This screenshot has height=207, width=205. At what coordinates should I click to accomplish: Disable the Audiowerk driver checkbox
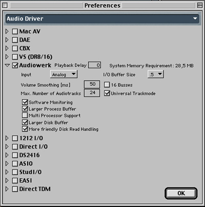(x=15, y=65)
